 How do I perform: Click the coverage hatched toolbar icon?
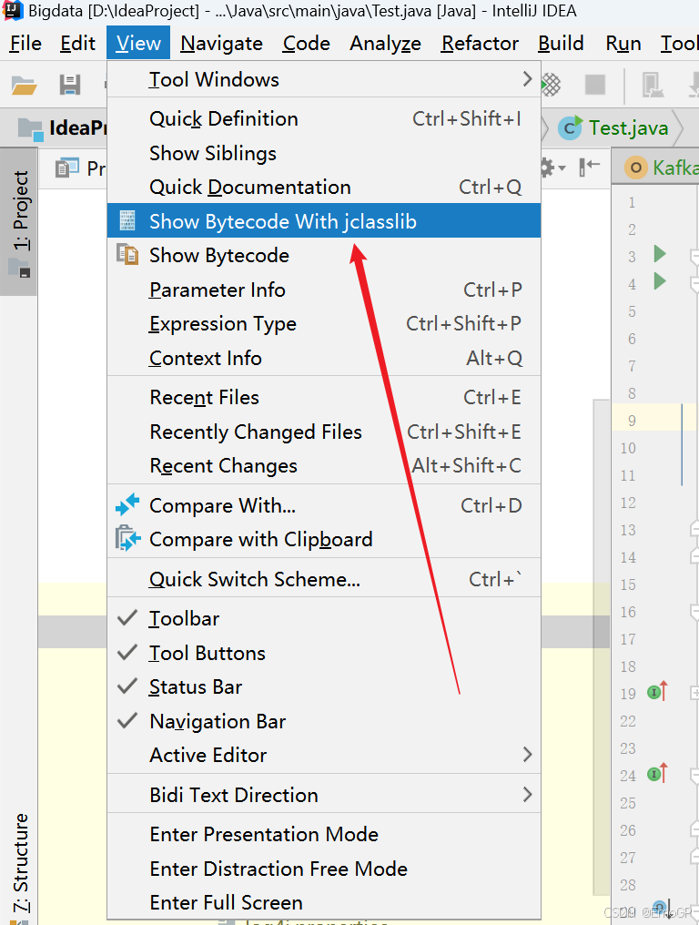click(x=551, y=85)
